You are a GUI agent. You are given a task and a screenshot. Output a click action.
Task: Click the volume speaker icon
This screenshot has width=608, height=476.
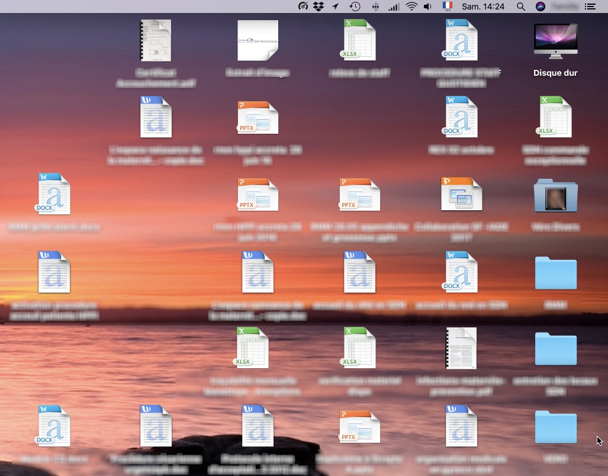tap(428, 7)
